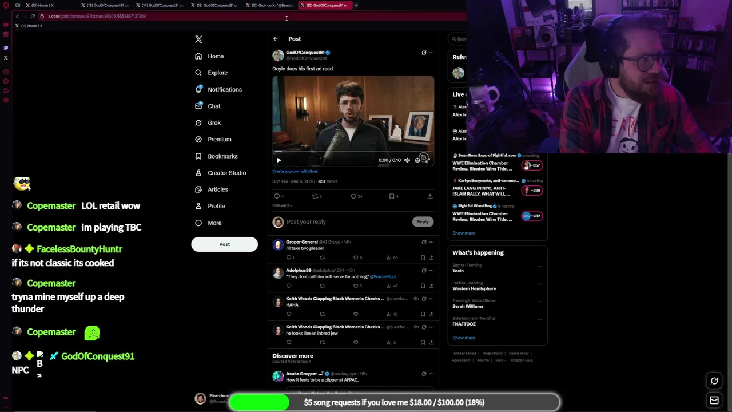This screenshot has width=732, height=412.
Task: Open more options on Groper General reply
Action: click(431, 242)
